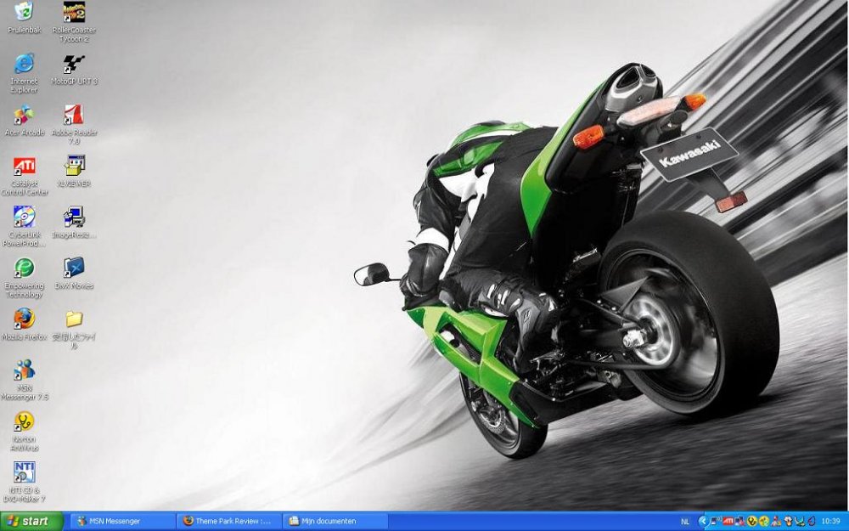Click the NTI CD & DVD-Maker 7 icon
The width and height of the screenshot is (849, 531).
24,472
